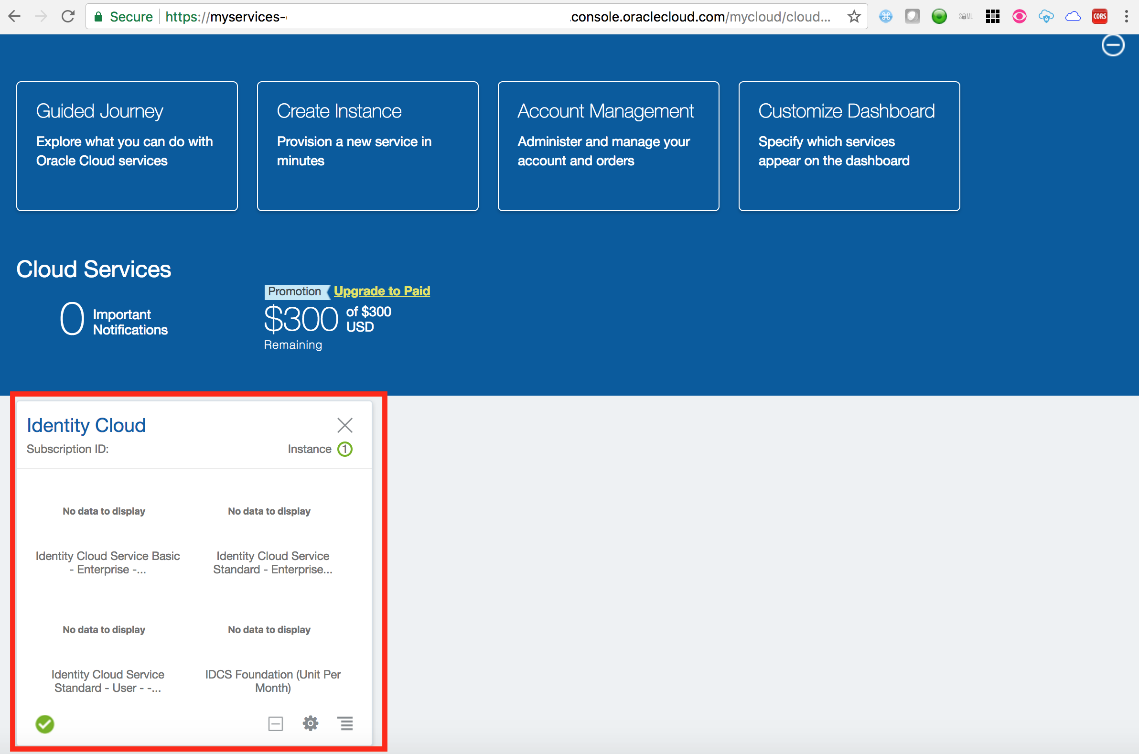Open the Account Management tile
The height and width of the screenshot is (754, 1139).
pos(609,146)
